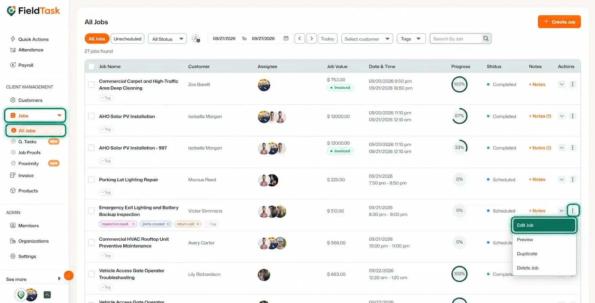Select the Parking Lot Lighting Repair row checkbox
Viewport: 595px width, 303px height.
click(91, 179)
